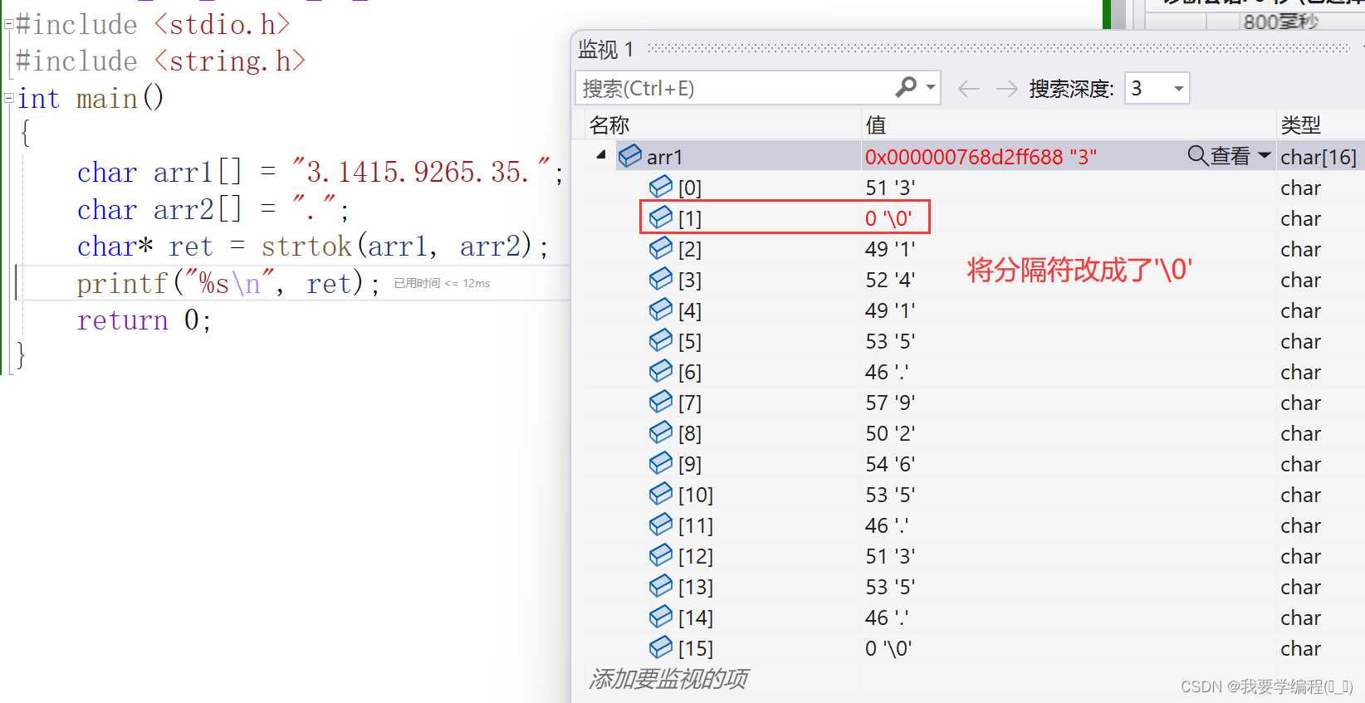Click the cube icon of element [12]
The image size is (1365, 703).
[x=661, y=555]
